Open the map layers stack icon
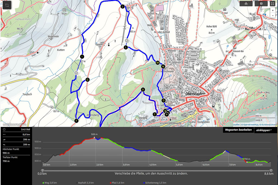Image resolution: width=278 pixels, height=185 pixels. click(x=261, y=4)
